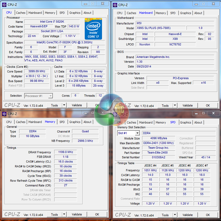Viewport: 221px width, 221px height.
Task: Click CPU-Z title icon in the top-left window
Action: tap(4, 5)
